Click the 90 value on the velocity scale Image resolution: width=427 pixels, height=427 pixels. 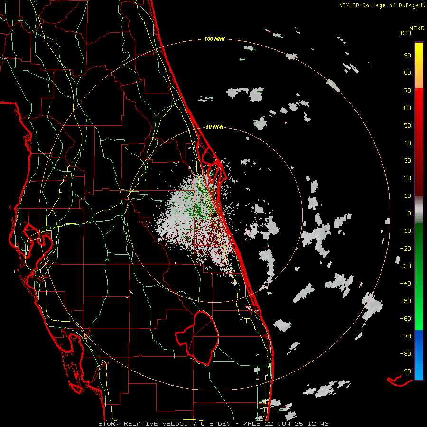408,56
